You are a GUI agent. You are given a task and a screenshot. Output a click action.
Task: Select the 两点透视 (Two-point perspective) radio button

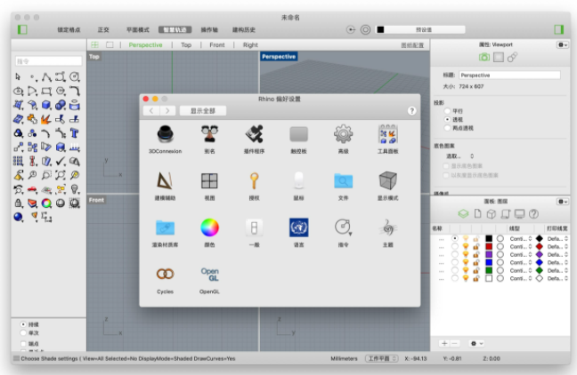pos(448,127)
